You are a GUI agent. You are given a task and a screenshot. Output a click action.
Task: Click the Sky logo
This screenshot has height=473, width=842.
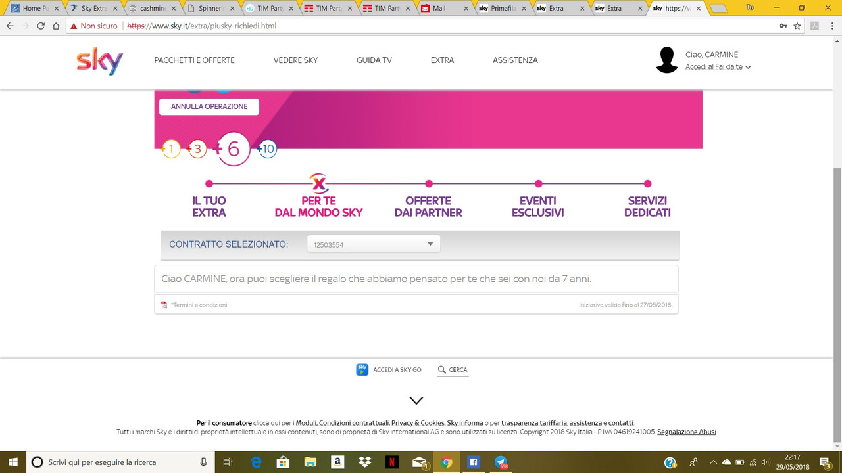pos(99,61)
